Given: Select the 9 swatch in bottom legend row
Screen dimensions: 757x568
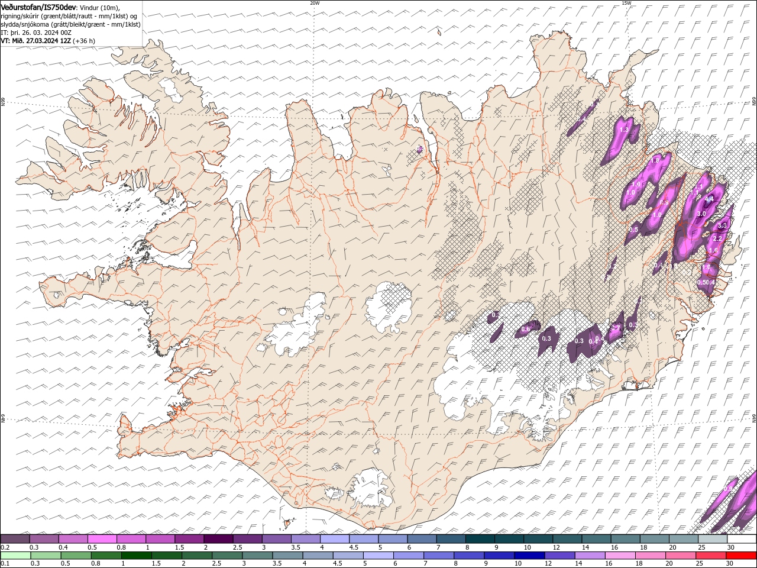Looking at the screenshot, I should pyautogui.click(x=499, y=556).
